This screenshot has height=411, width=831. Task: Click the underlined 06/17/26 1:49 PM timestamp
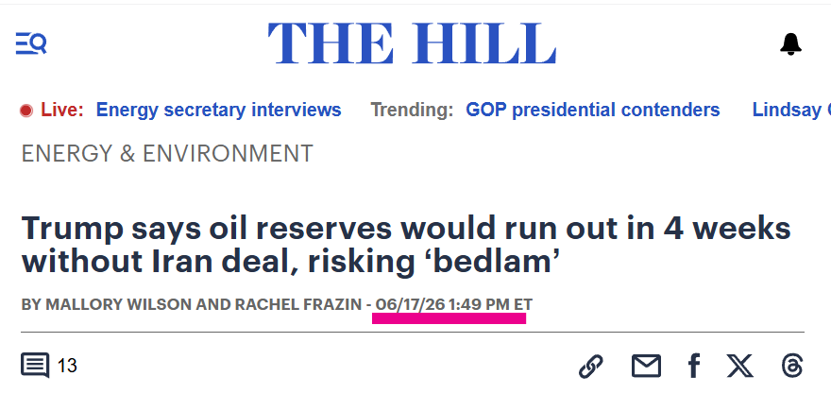click(454, 304)
